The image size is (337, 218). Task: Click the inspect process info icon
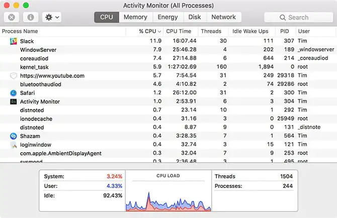click(x=30, y=17)
